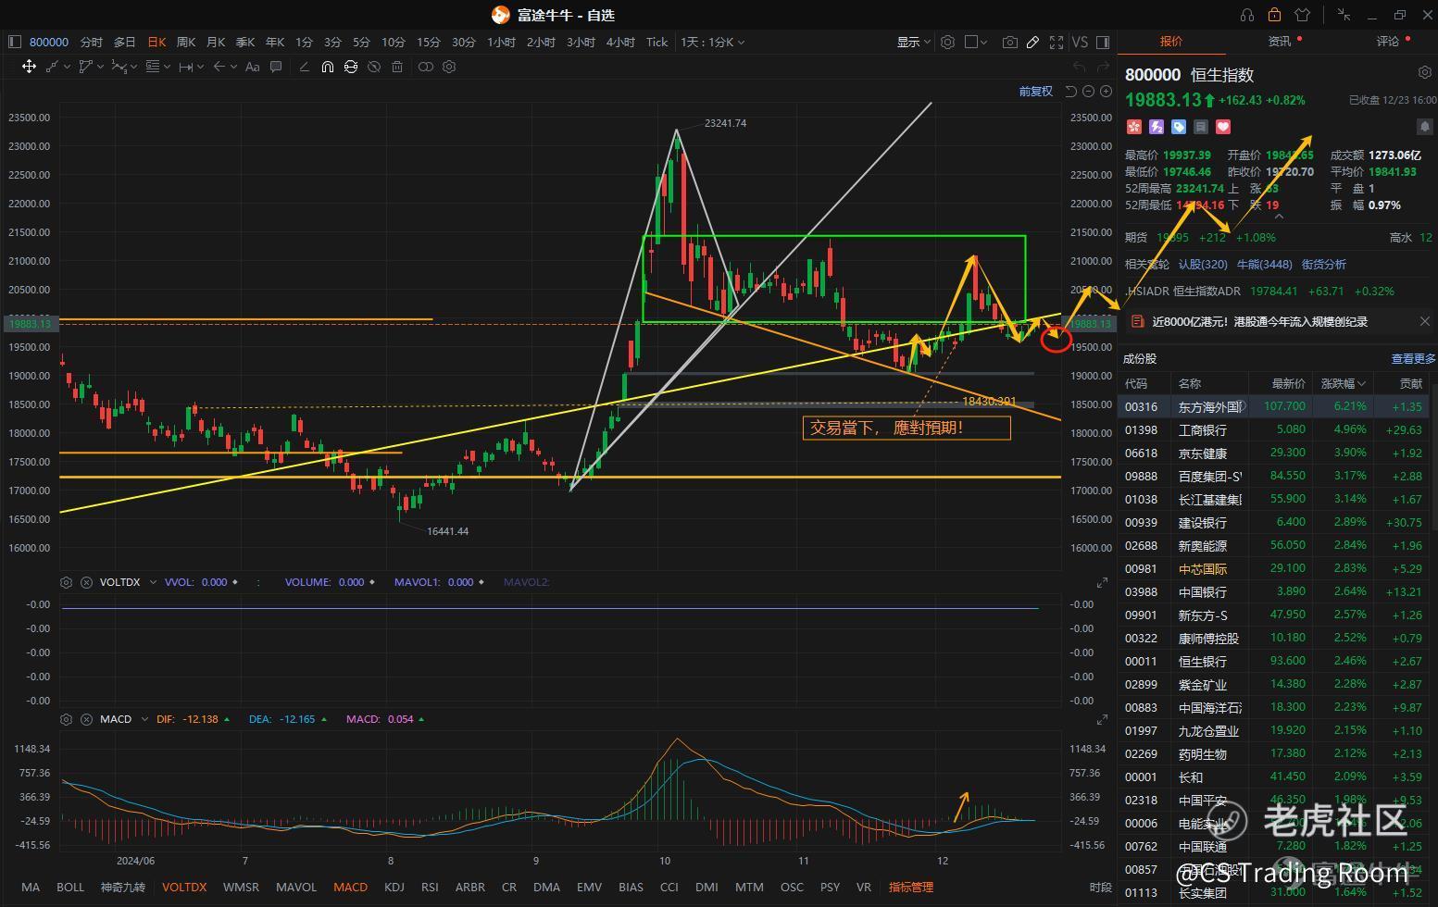The height and width of the screenshot is (907, 1438).
Task: Open VOLTDX indicator dropdown arrow
Action: pyautogui.click(x=153, y=582)
